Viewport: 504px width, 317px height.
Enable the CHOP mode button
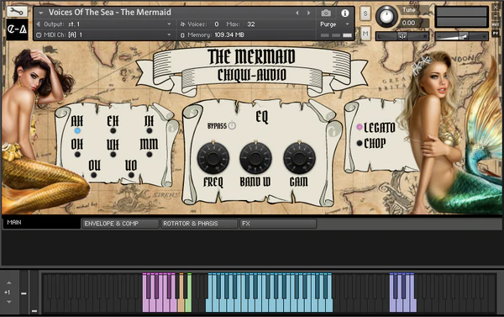pyautogui.click(x=360, y=143)
